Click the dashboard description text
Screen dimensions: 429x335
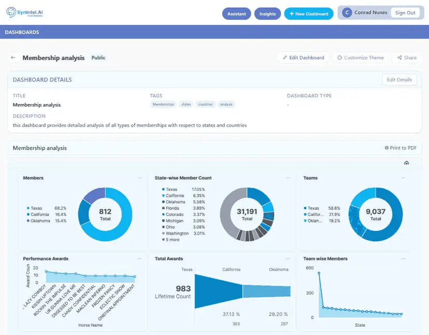[x=130, y=125]
